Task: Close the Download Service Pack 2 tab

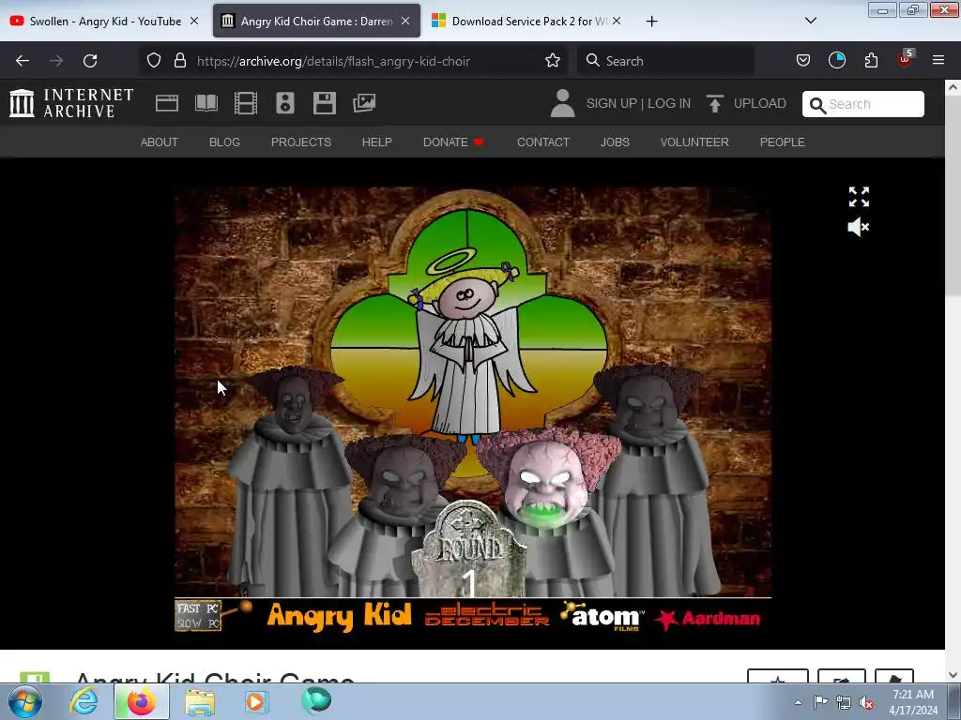Action: click(x=617, y=21)
